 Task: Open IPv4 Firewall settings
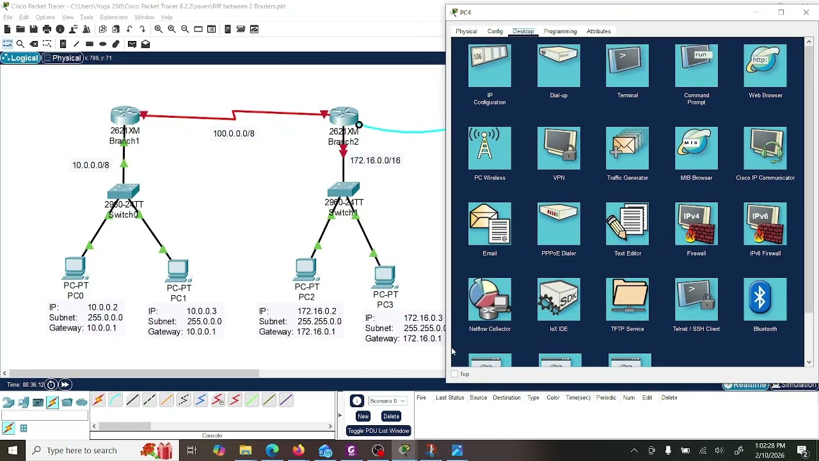click(x=696, y=223)
